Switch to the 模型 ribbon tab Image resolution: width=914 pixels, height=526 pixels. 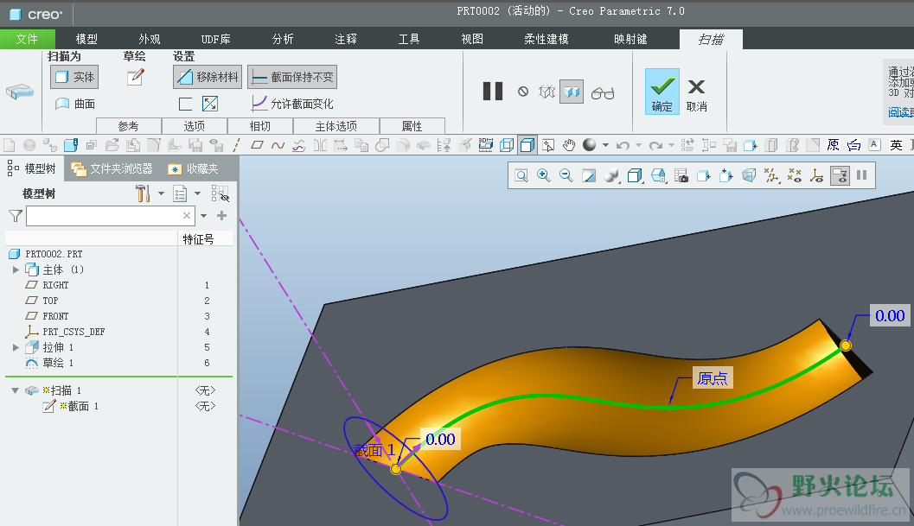86,39
